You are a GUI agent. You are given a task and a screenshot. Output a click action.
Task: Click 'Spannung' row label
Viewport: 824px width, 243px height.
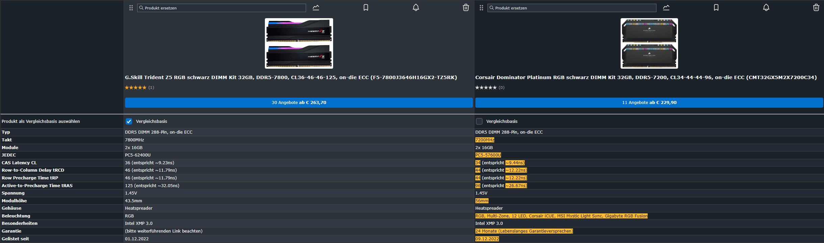click(x=13, y=193)
